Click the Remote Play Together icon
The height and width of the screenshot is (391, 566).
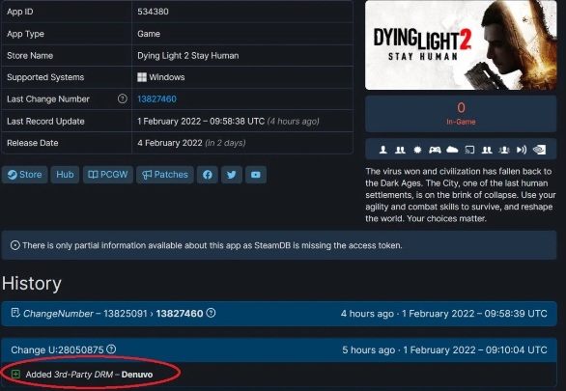(504, 150)
